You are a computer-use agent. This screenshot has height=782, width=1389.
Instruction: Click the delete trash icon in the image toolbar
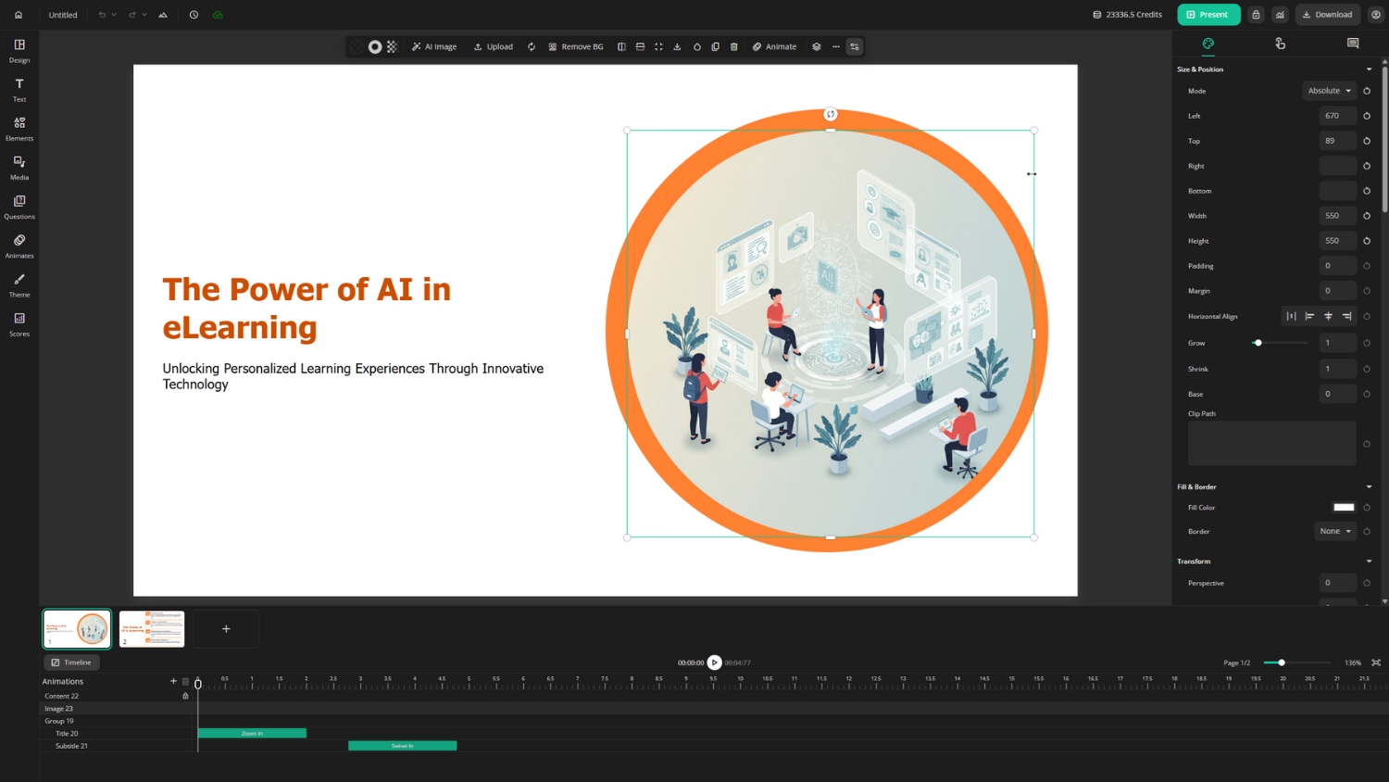734,46
